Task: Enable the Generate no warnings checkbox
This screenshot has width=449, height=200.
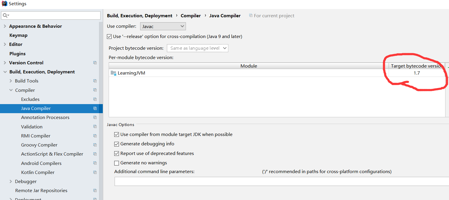Action: [x=117, y=163]
